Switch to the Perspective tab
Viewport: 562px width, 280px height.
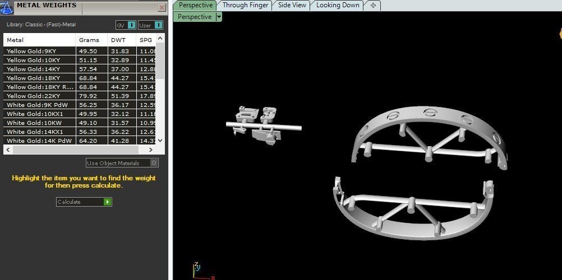point(195,5)
